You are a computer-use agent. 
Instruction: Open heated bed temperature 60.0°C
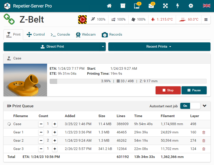[x=189, y=20]
